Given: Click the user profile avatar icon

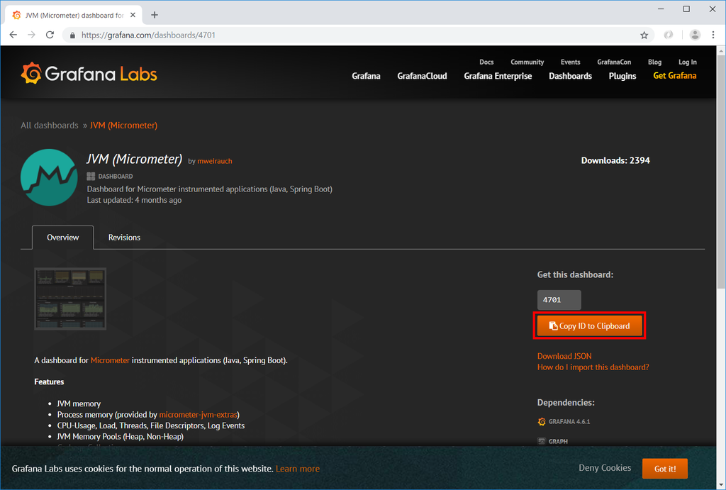Looking at the screenshot, I should point(695,35).
